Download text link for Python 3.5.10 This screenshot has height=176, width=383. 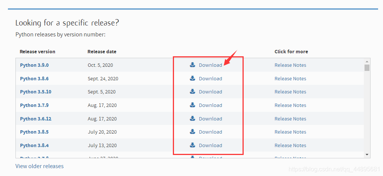[211, 92]
